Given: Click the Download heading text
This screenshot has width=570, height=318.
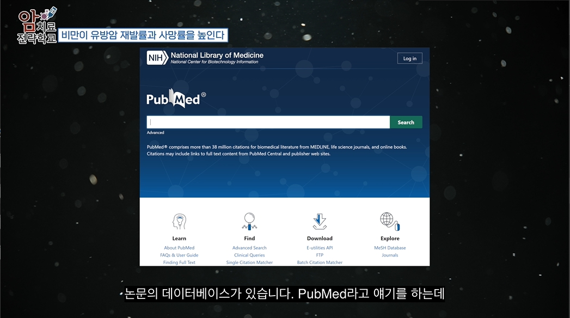Looking at the screenshot, I should pos(320,238).
